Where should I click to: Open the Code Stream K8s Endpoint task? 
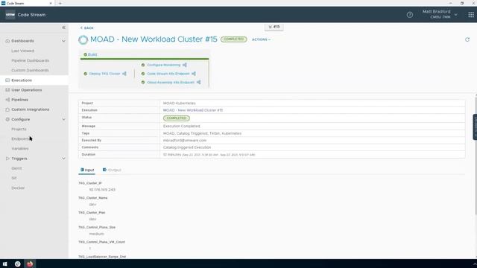(168, 74)
